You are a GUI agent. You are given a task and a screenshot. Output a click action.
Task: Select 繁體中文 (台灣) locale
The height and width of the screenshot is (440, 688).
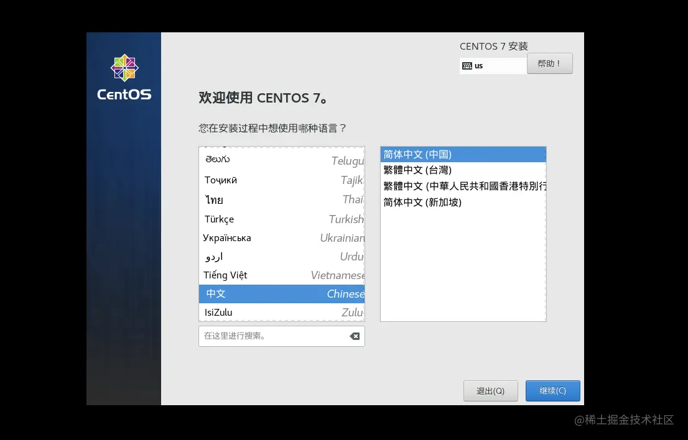[463, 170]
